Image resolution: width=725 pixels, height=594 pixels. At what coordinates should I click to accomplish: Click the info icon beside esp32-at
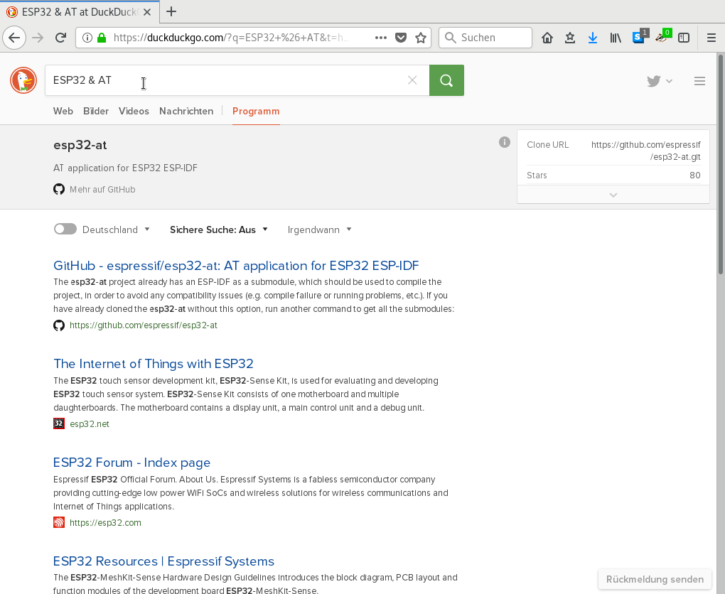pyautogui.click(x=505, y=142)
